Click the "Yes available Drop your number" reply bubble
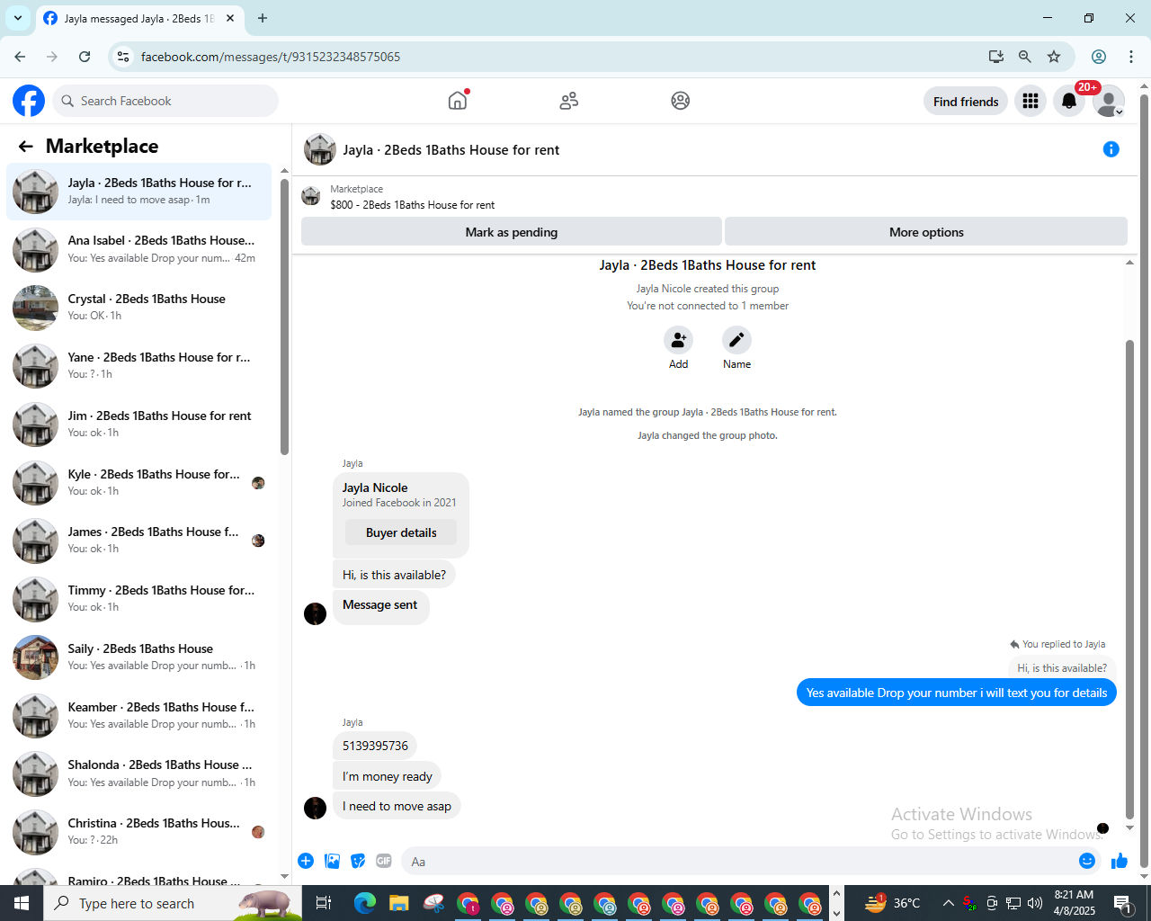Screen dimensions: 1151x921 pos(957,693)
